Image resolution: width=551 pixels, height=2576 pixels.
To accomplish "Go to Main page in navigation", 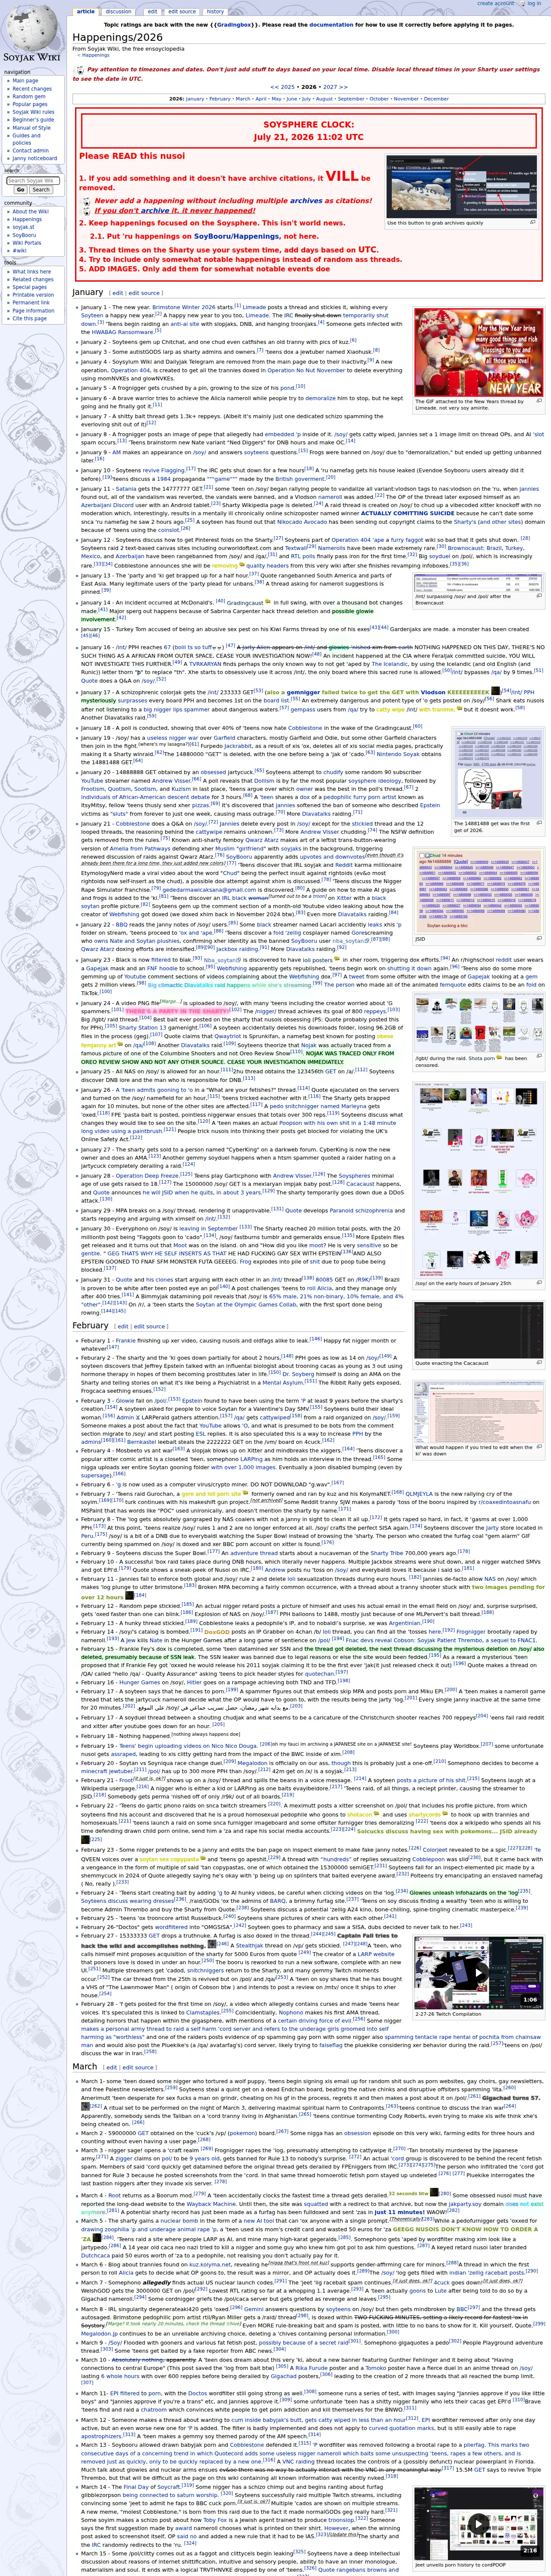I will pyautogui.click(x=25, y=81).
